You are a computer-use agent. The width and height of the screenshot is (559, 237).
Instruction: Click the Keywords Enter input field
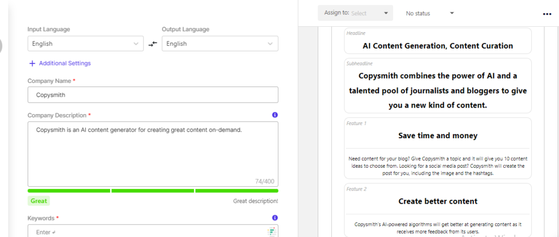pyautogui.click(x=153, y=231)
